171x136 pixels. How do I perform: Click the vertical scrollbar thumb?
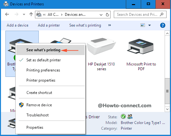coord(167,91)
